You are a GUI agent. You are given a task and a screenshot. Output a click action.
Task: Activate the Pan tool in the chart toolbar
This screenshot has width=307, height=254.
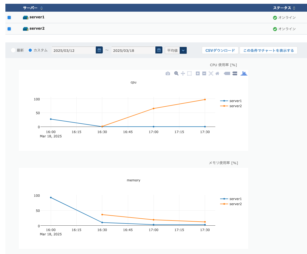pyautogui.click(x=183, y=73)
